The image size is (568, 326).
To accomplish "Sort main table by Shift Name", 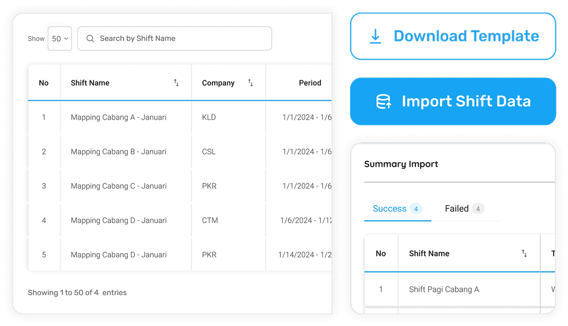I will pyautogui.click(x=176, y=83).
